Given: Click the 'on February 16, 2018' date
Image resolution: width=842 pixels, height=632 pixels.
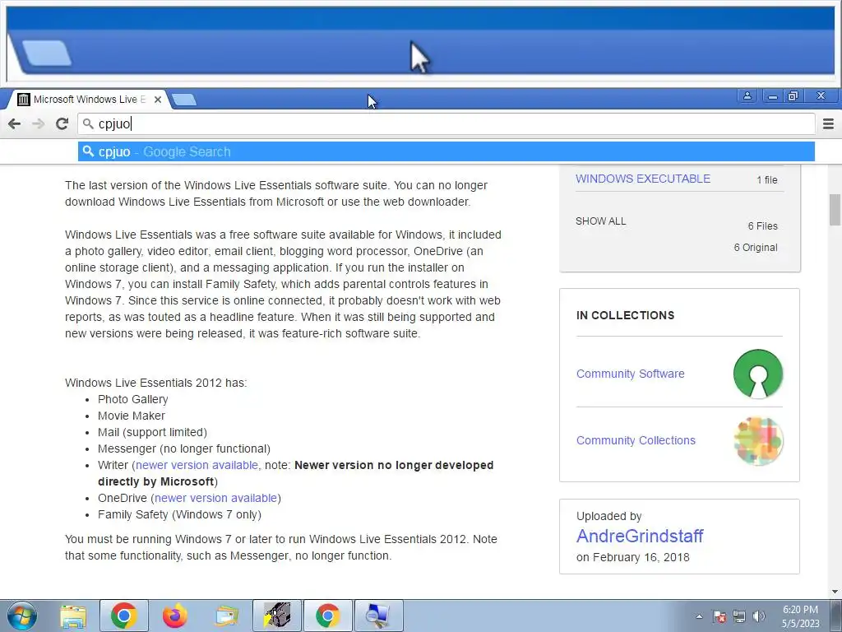Looking at the screenshot, I should point(632,557).
